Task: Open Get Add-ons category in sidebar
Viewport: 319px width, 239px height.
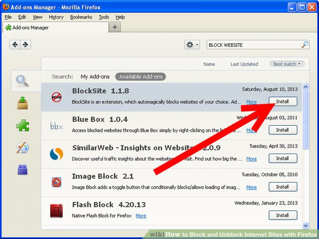Action: coord(22,103)
